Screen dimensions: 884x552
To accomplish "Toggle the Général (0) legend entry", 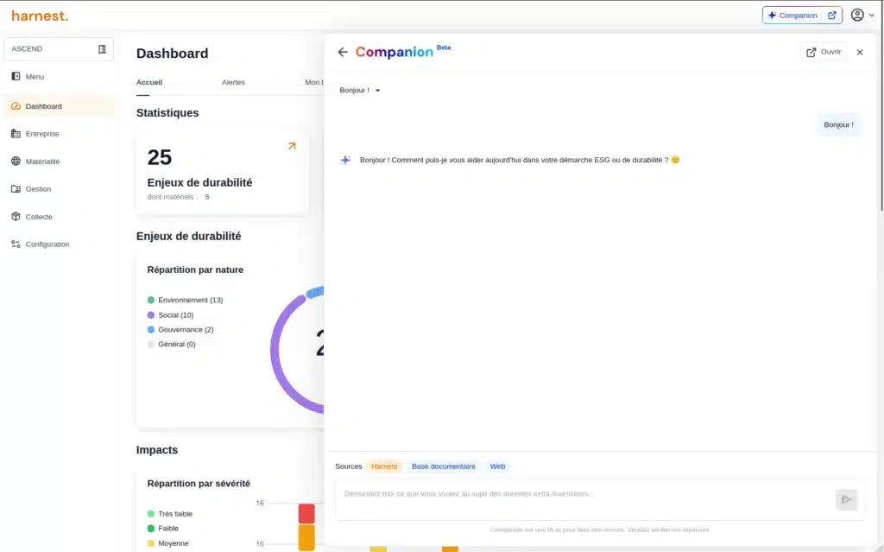I will tap(172, 345).
